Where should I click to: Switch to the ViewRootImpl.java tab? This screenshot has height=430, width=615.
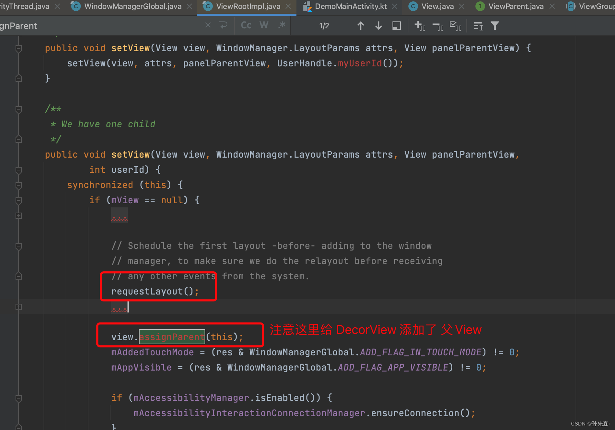(x=248, y=6)
